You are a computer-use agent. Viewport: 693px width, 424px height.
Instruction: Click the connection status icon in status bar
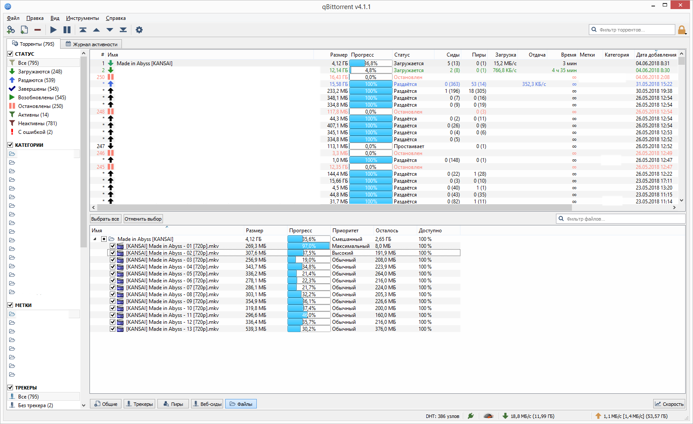tap(471, 416)
